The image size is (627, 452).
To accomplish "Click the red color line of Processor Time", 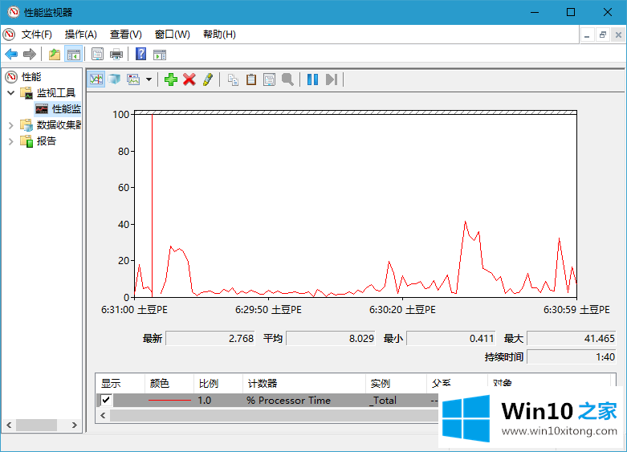I will point(169,400).
